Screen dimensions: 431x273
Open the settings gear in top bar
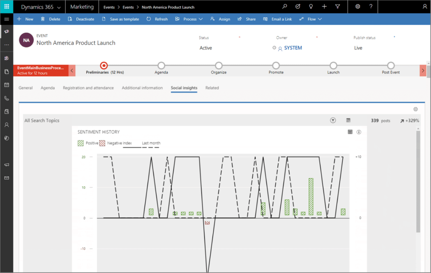click(x=358, y=7)
